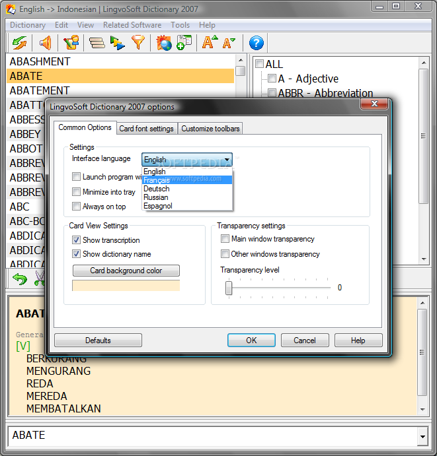The height and width of the screenshot is (456, 437).
Task: Choose Russian in language list
Action: click(187, 197)
